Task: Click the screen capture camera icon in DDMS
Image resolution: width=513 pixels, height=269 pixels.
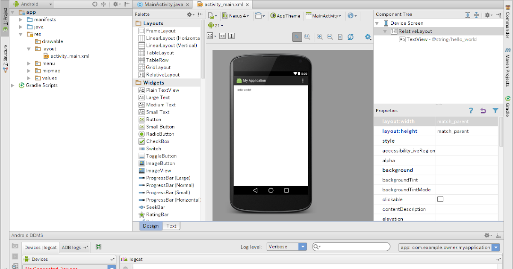Action: pos(15,246)
